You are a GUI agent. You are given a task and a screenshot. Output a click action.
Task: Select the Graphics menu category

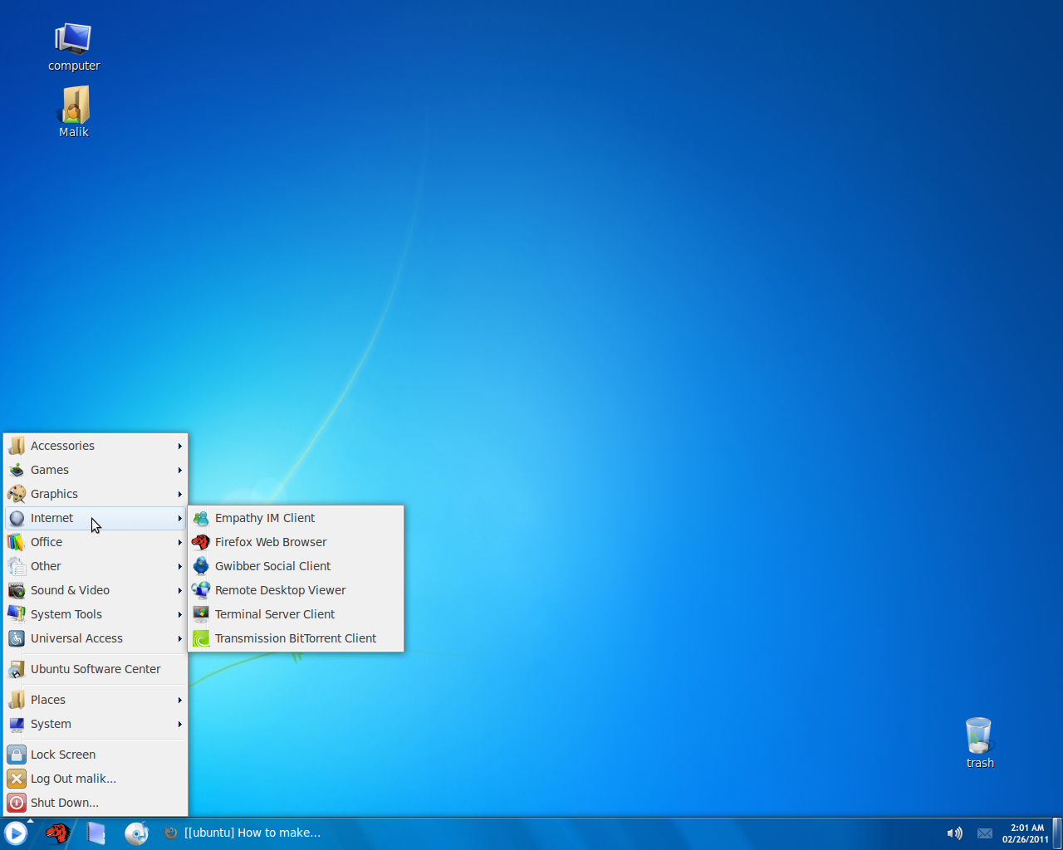click(x=54, y=493)
